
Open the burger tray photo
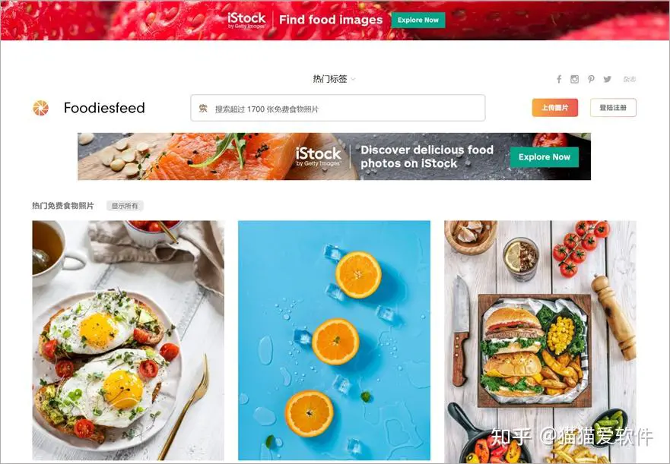pos(540,342)
